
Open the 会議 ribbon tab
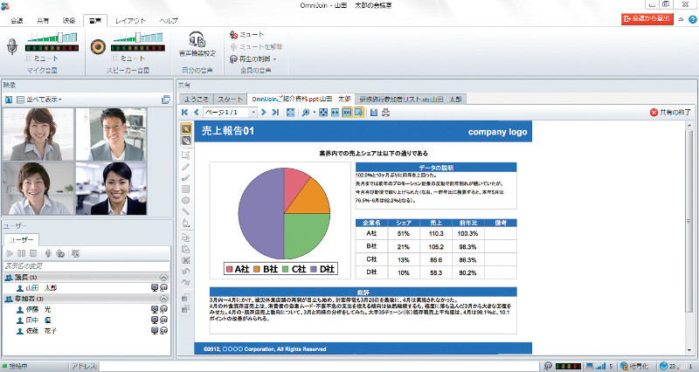point(17,20)
